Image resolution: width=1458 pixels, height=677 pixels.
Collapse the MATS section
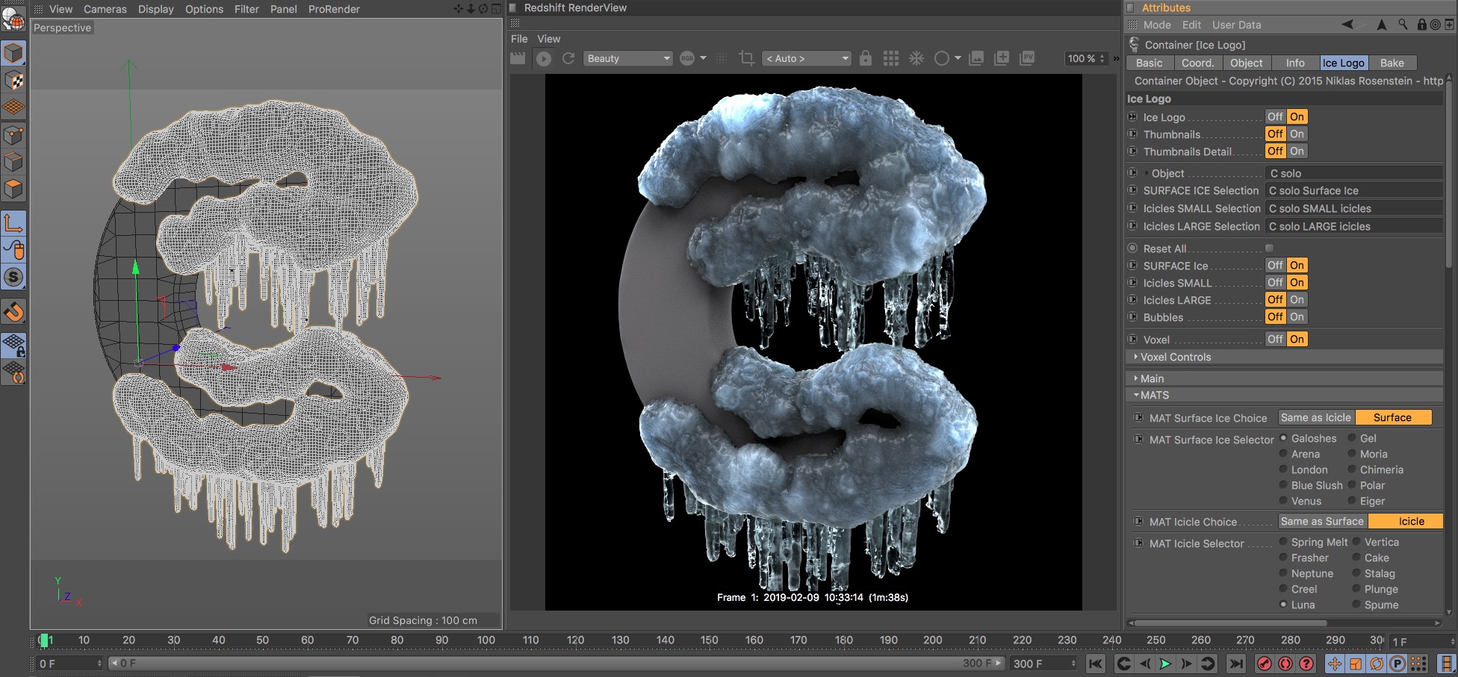coord(1154,395)
